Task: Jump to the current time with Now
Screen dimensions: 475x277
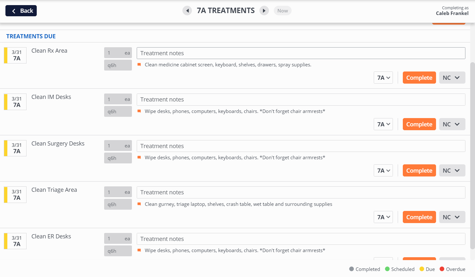Action: 282,11
